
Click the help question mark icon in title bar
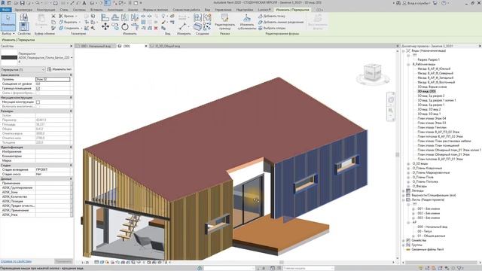[444, 3]
